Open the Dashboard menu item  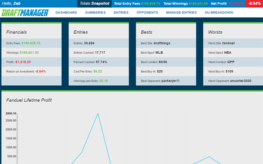(66, 13)
